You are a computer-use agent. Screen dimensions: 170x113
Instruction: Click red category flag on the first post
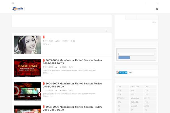pos(44,37)
